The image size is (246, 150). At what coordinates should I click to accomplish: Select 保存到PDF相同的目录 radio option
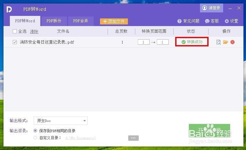35,131
